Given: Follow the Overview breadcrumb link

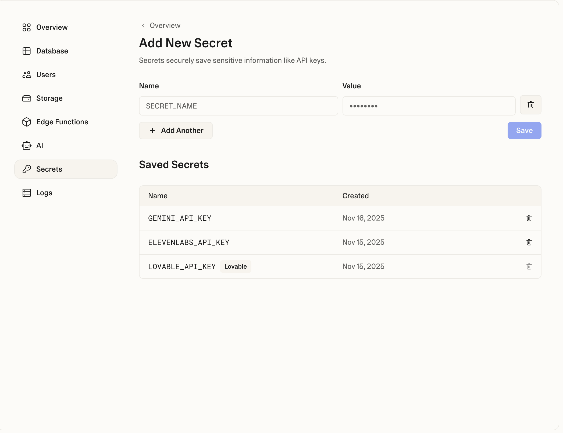Looking at the screenshot, I should [x=165, y=26].
